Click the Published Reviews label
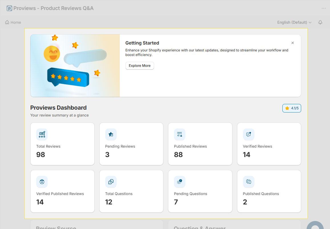This screenshot has width=330, height=229. [x=190, y=146]
